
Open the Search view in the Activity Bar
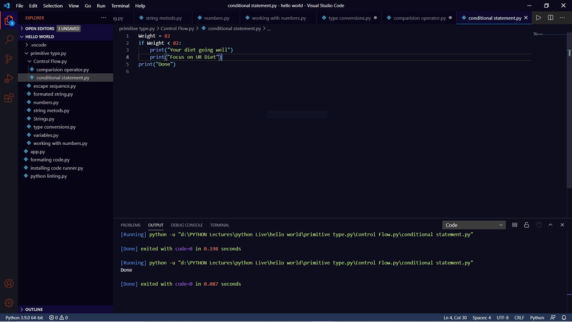[x=9, y=39]
